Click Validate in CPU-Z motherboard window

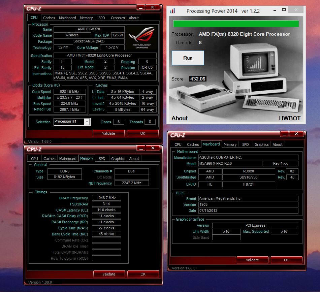click(252, 260)
